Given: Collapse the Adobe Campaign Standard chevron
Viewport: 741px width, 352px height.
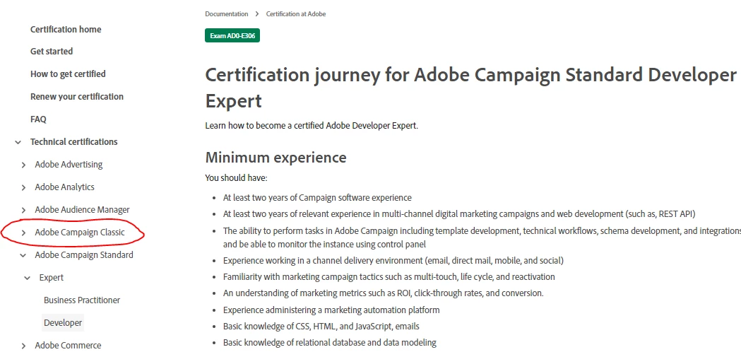Looking at the screenshot, I should (23, 255).
